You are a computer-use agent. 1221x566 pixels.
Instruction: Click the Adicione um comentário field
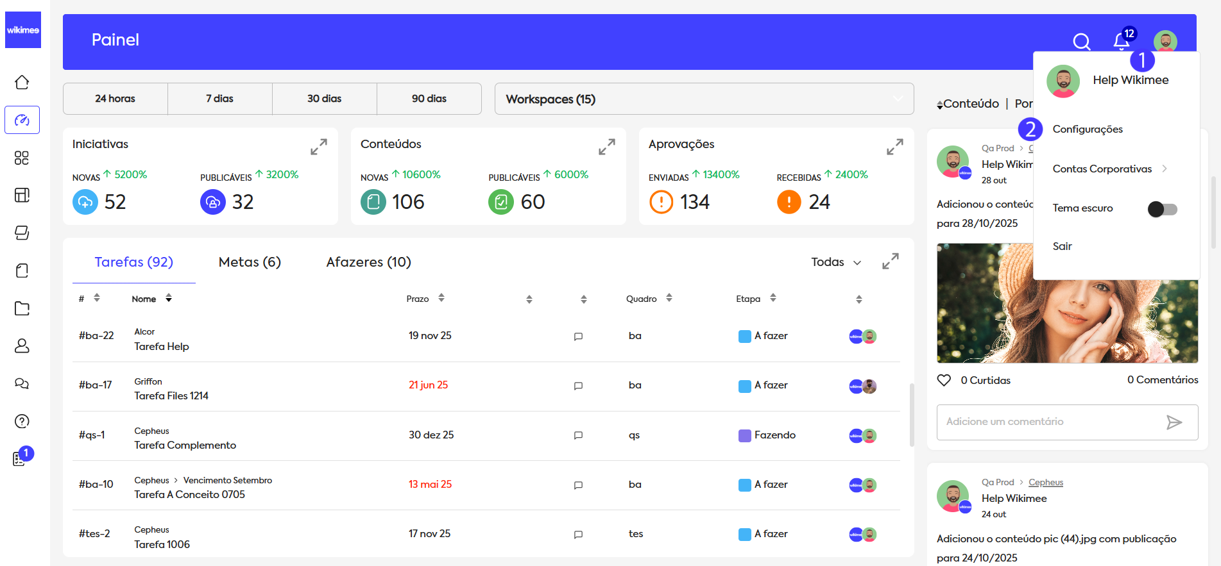click(x=1049, y=422)
